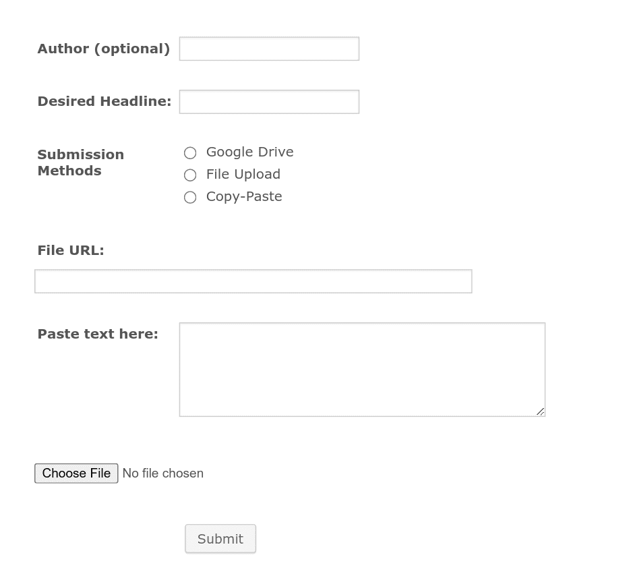Submit the article submission form

coord(220,538)
